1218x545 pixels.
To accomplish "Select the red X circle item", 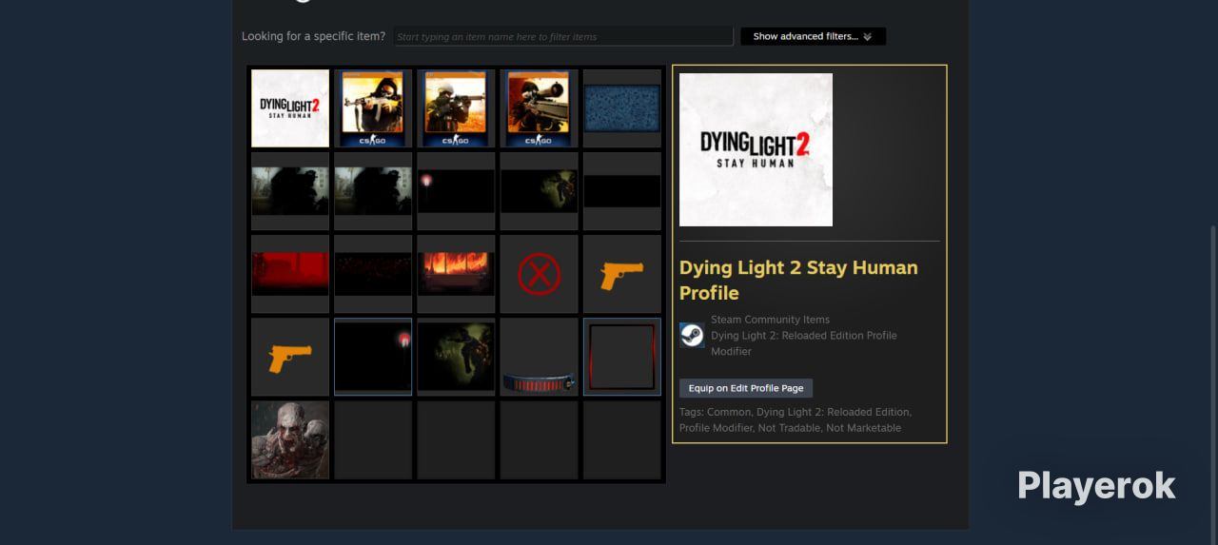I will click(539, 274).
